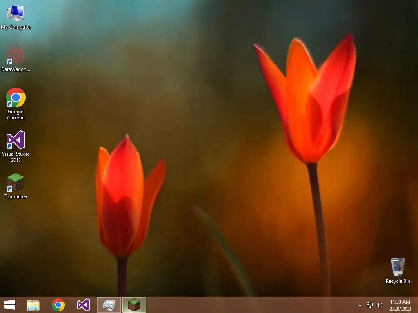
Task: Show hidden tray icons arrow
Action: point(360,305)
